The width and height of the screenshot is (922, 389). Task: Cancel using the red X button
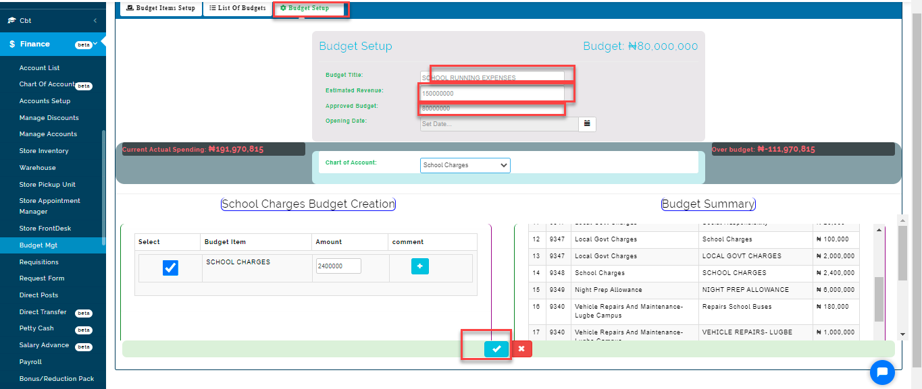click(522, 349)
